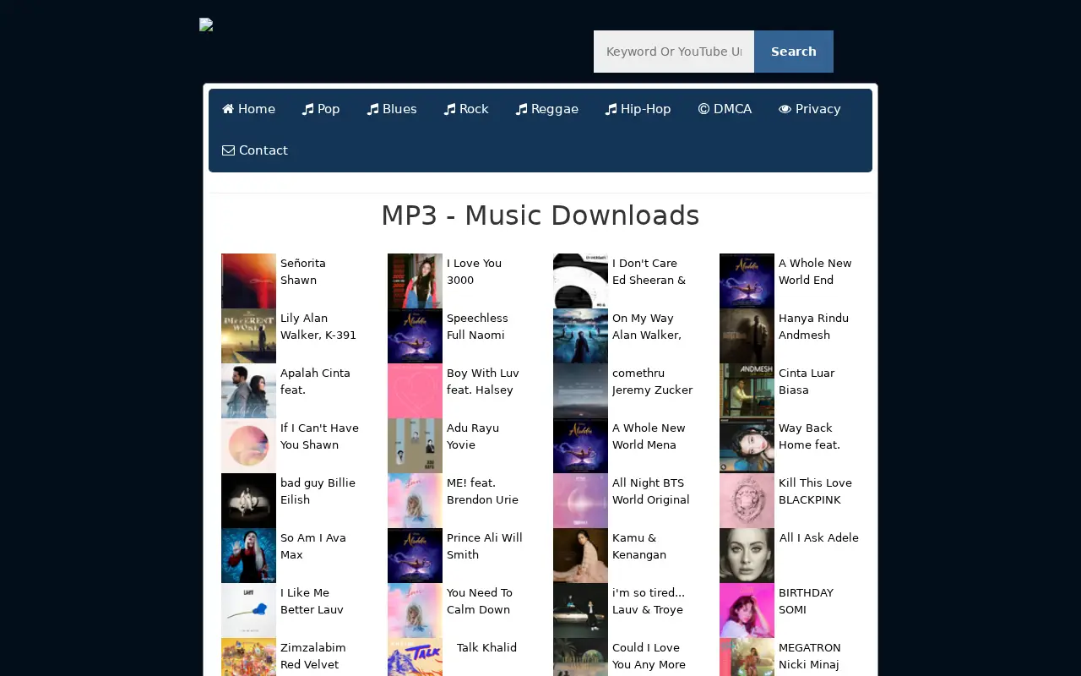Open the Contact page

[255, 150]
